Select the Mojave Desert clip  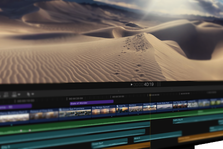click(x=150, y=108)
